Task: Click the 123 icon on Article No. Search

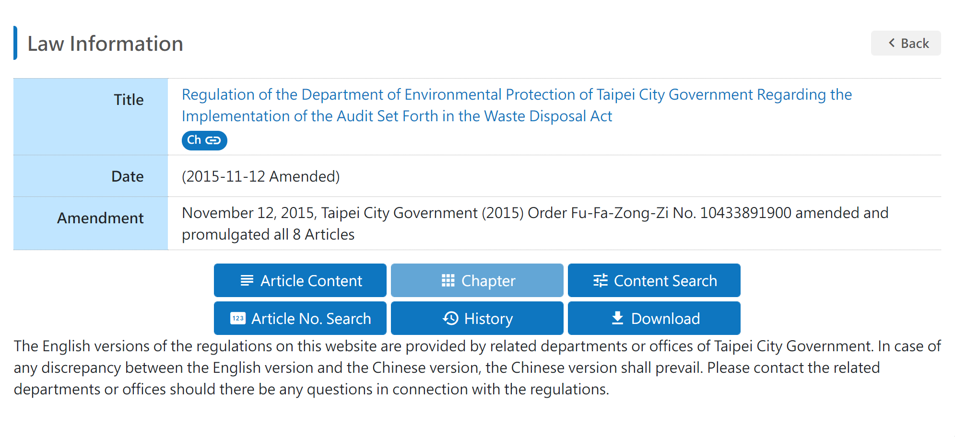Action: (238, 318)
